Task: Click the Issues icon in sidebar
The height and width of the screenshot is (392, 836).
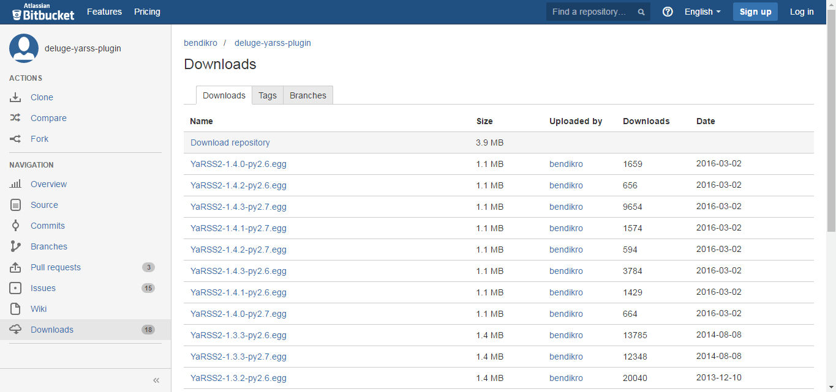Action: [x=15, y=288]
